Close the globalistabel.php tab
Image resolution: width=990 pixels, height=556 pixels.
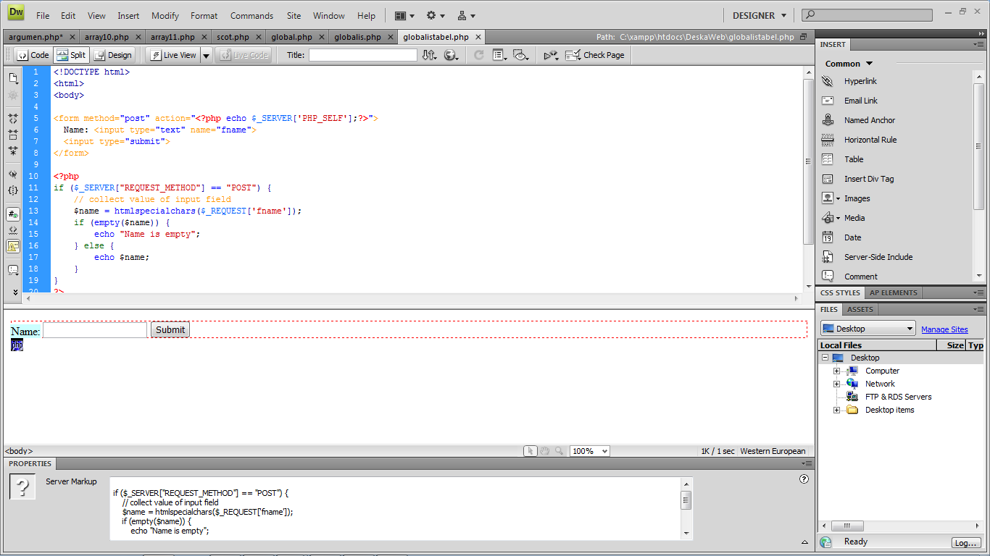coord(478,37)
